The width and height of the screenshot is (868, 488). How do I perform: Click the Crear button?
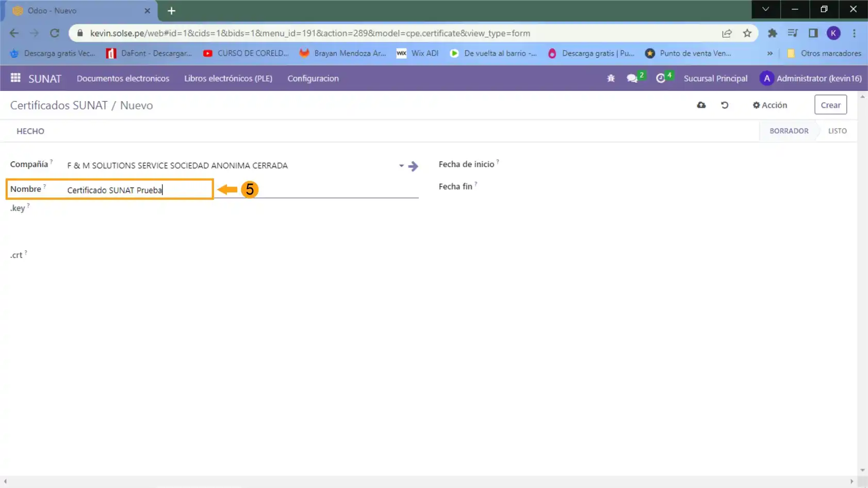pos(830,105)
